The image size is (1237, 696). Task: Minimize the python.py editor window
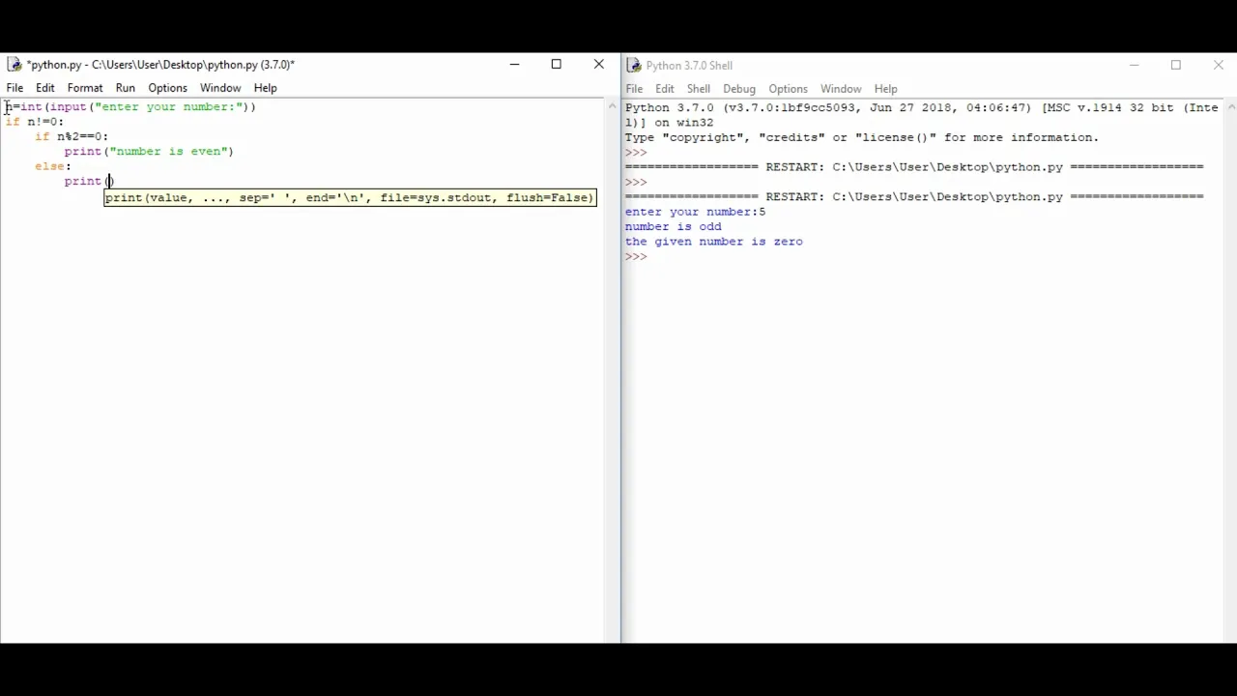pos(514,65)
